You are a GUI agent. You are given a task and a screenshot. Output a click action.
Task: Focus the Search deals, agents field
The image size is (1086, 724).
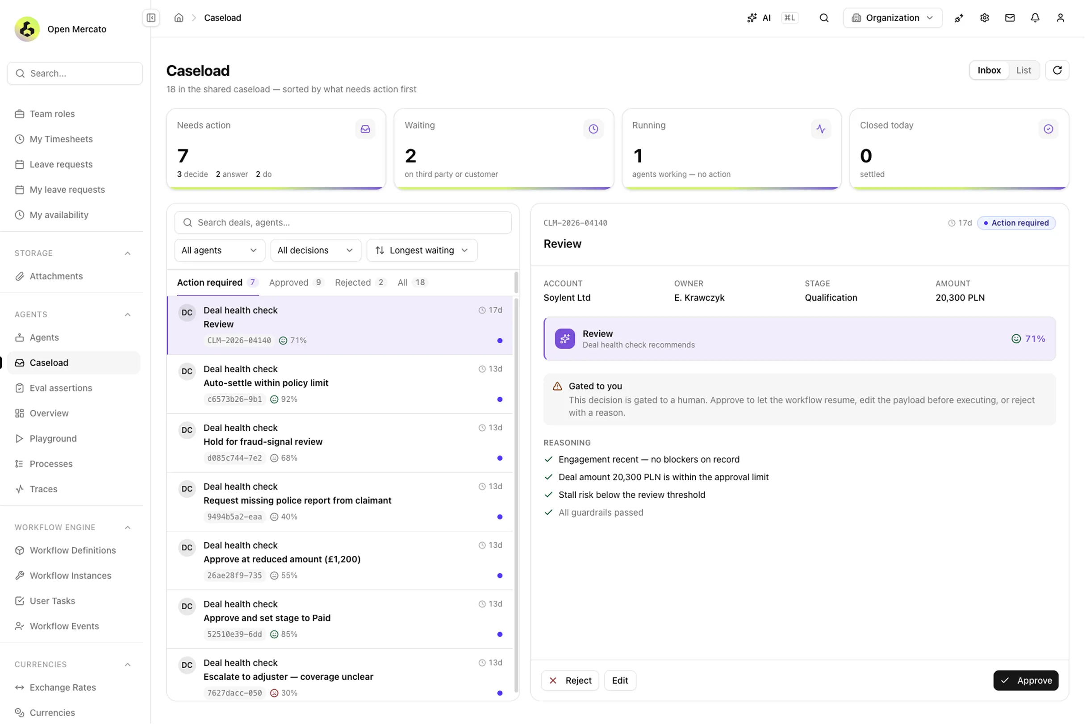tap(343, 223)
